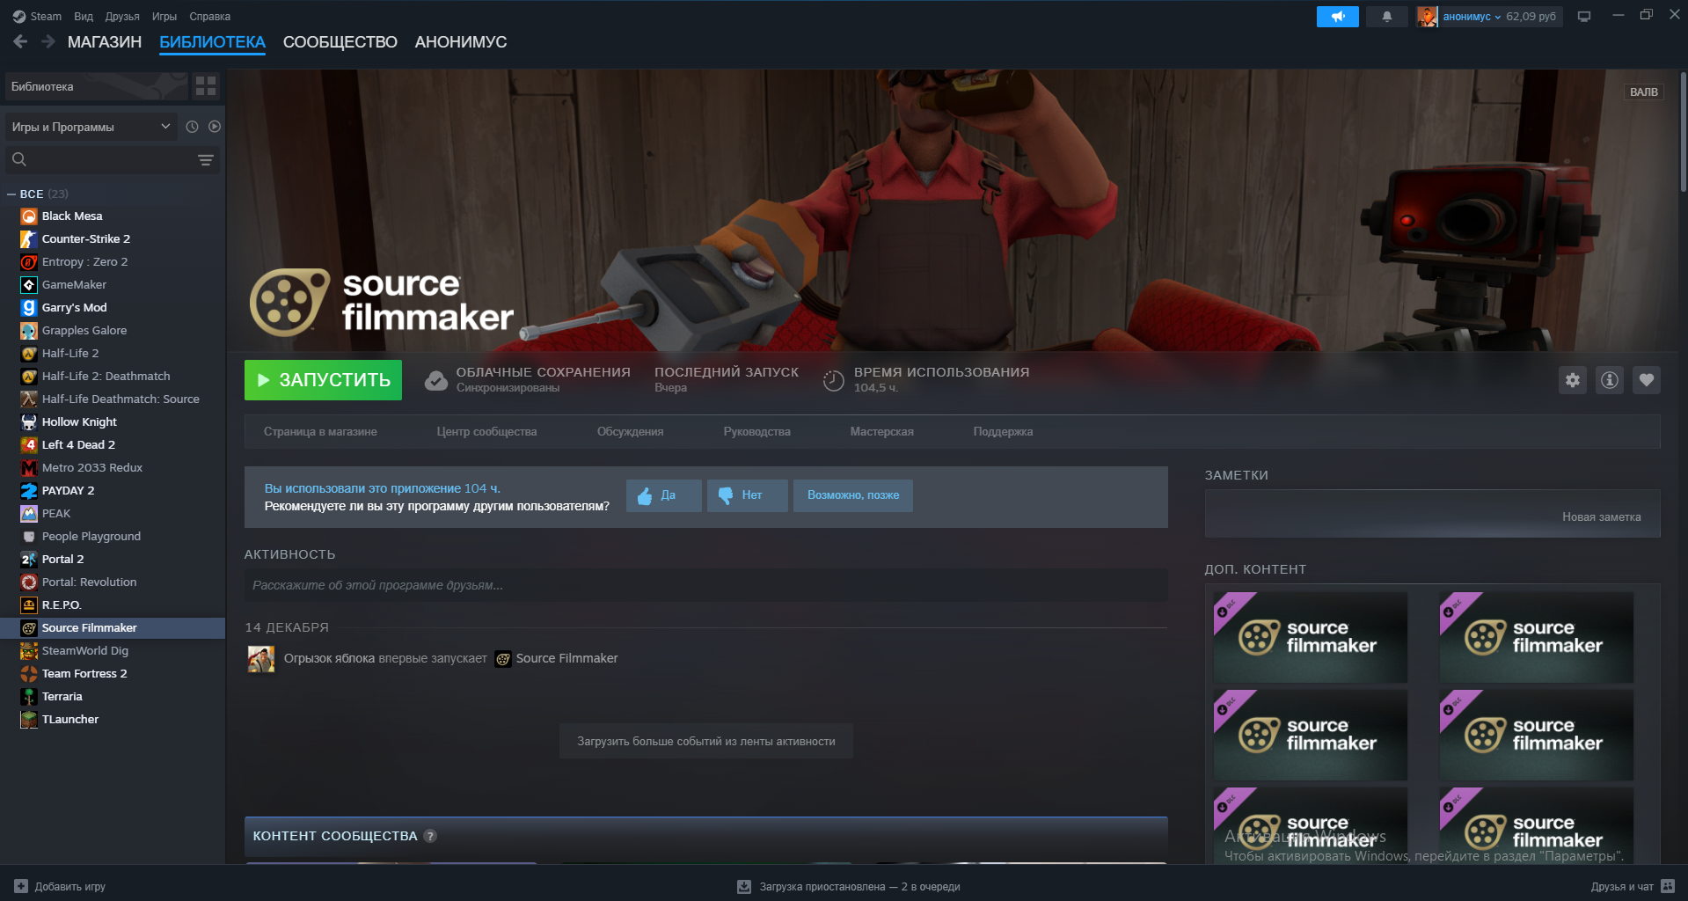Click the Black Mesa game icon

(29, 216)
